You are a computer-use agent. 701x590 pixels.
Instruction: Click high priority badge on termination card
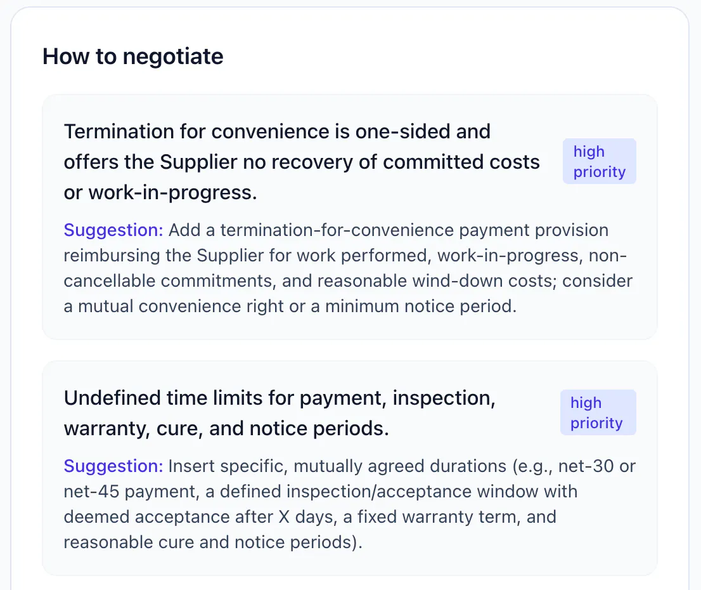[599, 161]
